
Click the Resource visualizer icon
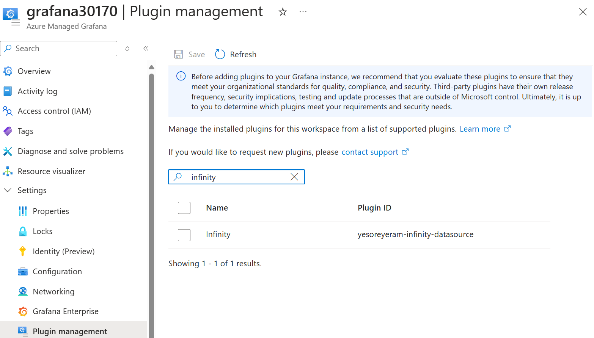click(x=8, y=171)
